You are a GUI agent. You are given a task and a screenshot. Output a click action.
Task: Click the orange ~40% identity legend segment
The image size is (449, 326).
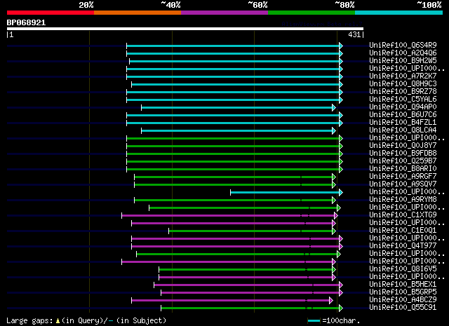coord(138,13)
